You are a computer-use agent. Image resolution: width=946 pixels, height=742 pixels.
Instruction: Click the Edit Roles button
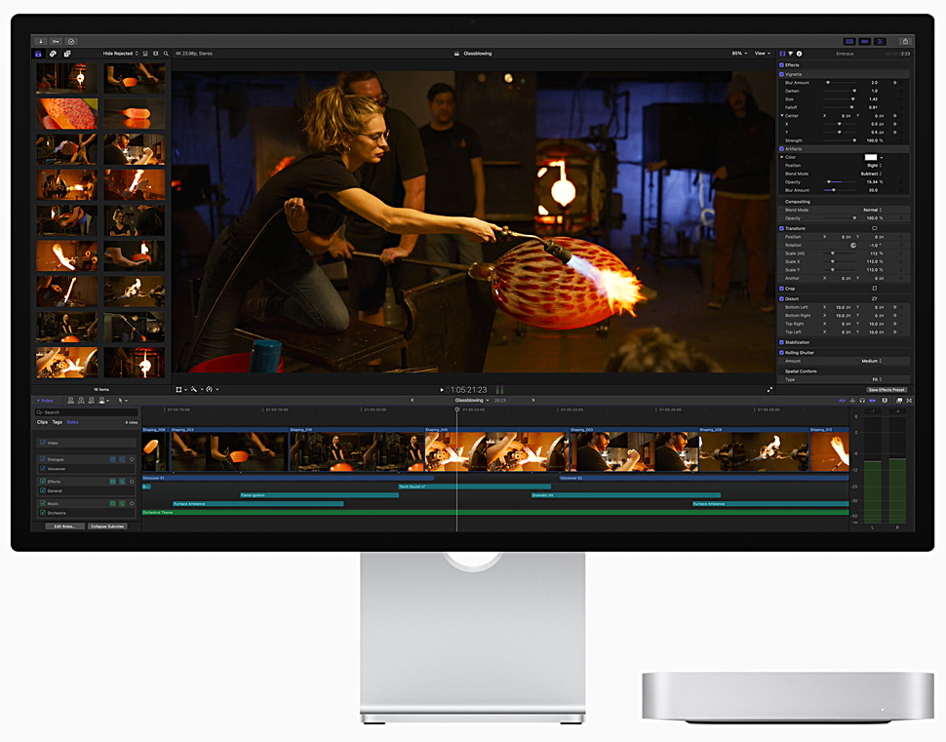64,526
